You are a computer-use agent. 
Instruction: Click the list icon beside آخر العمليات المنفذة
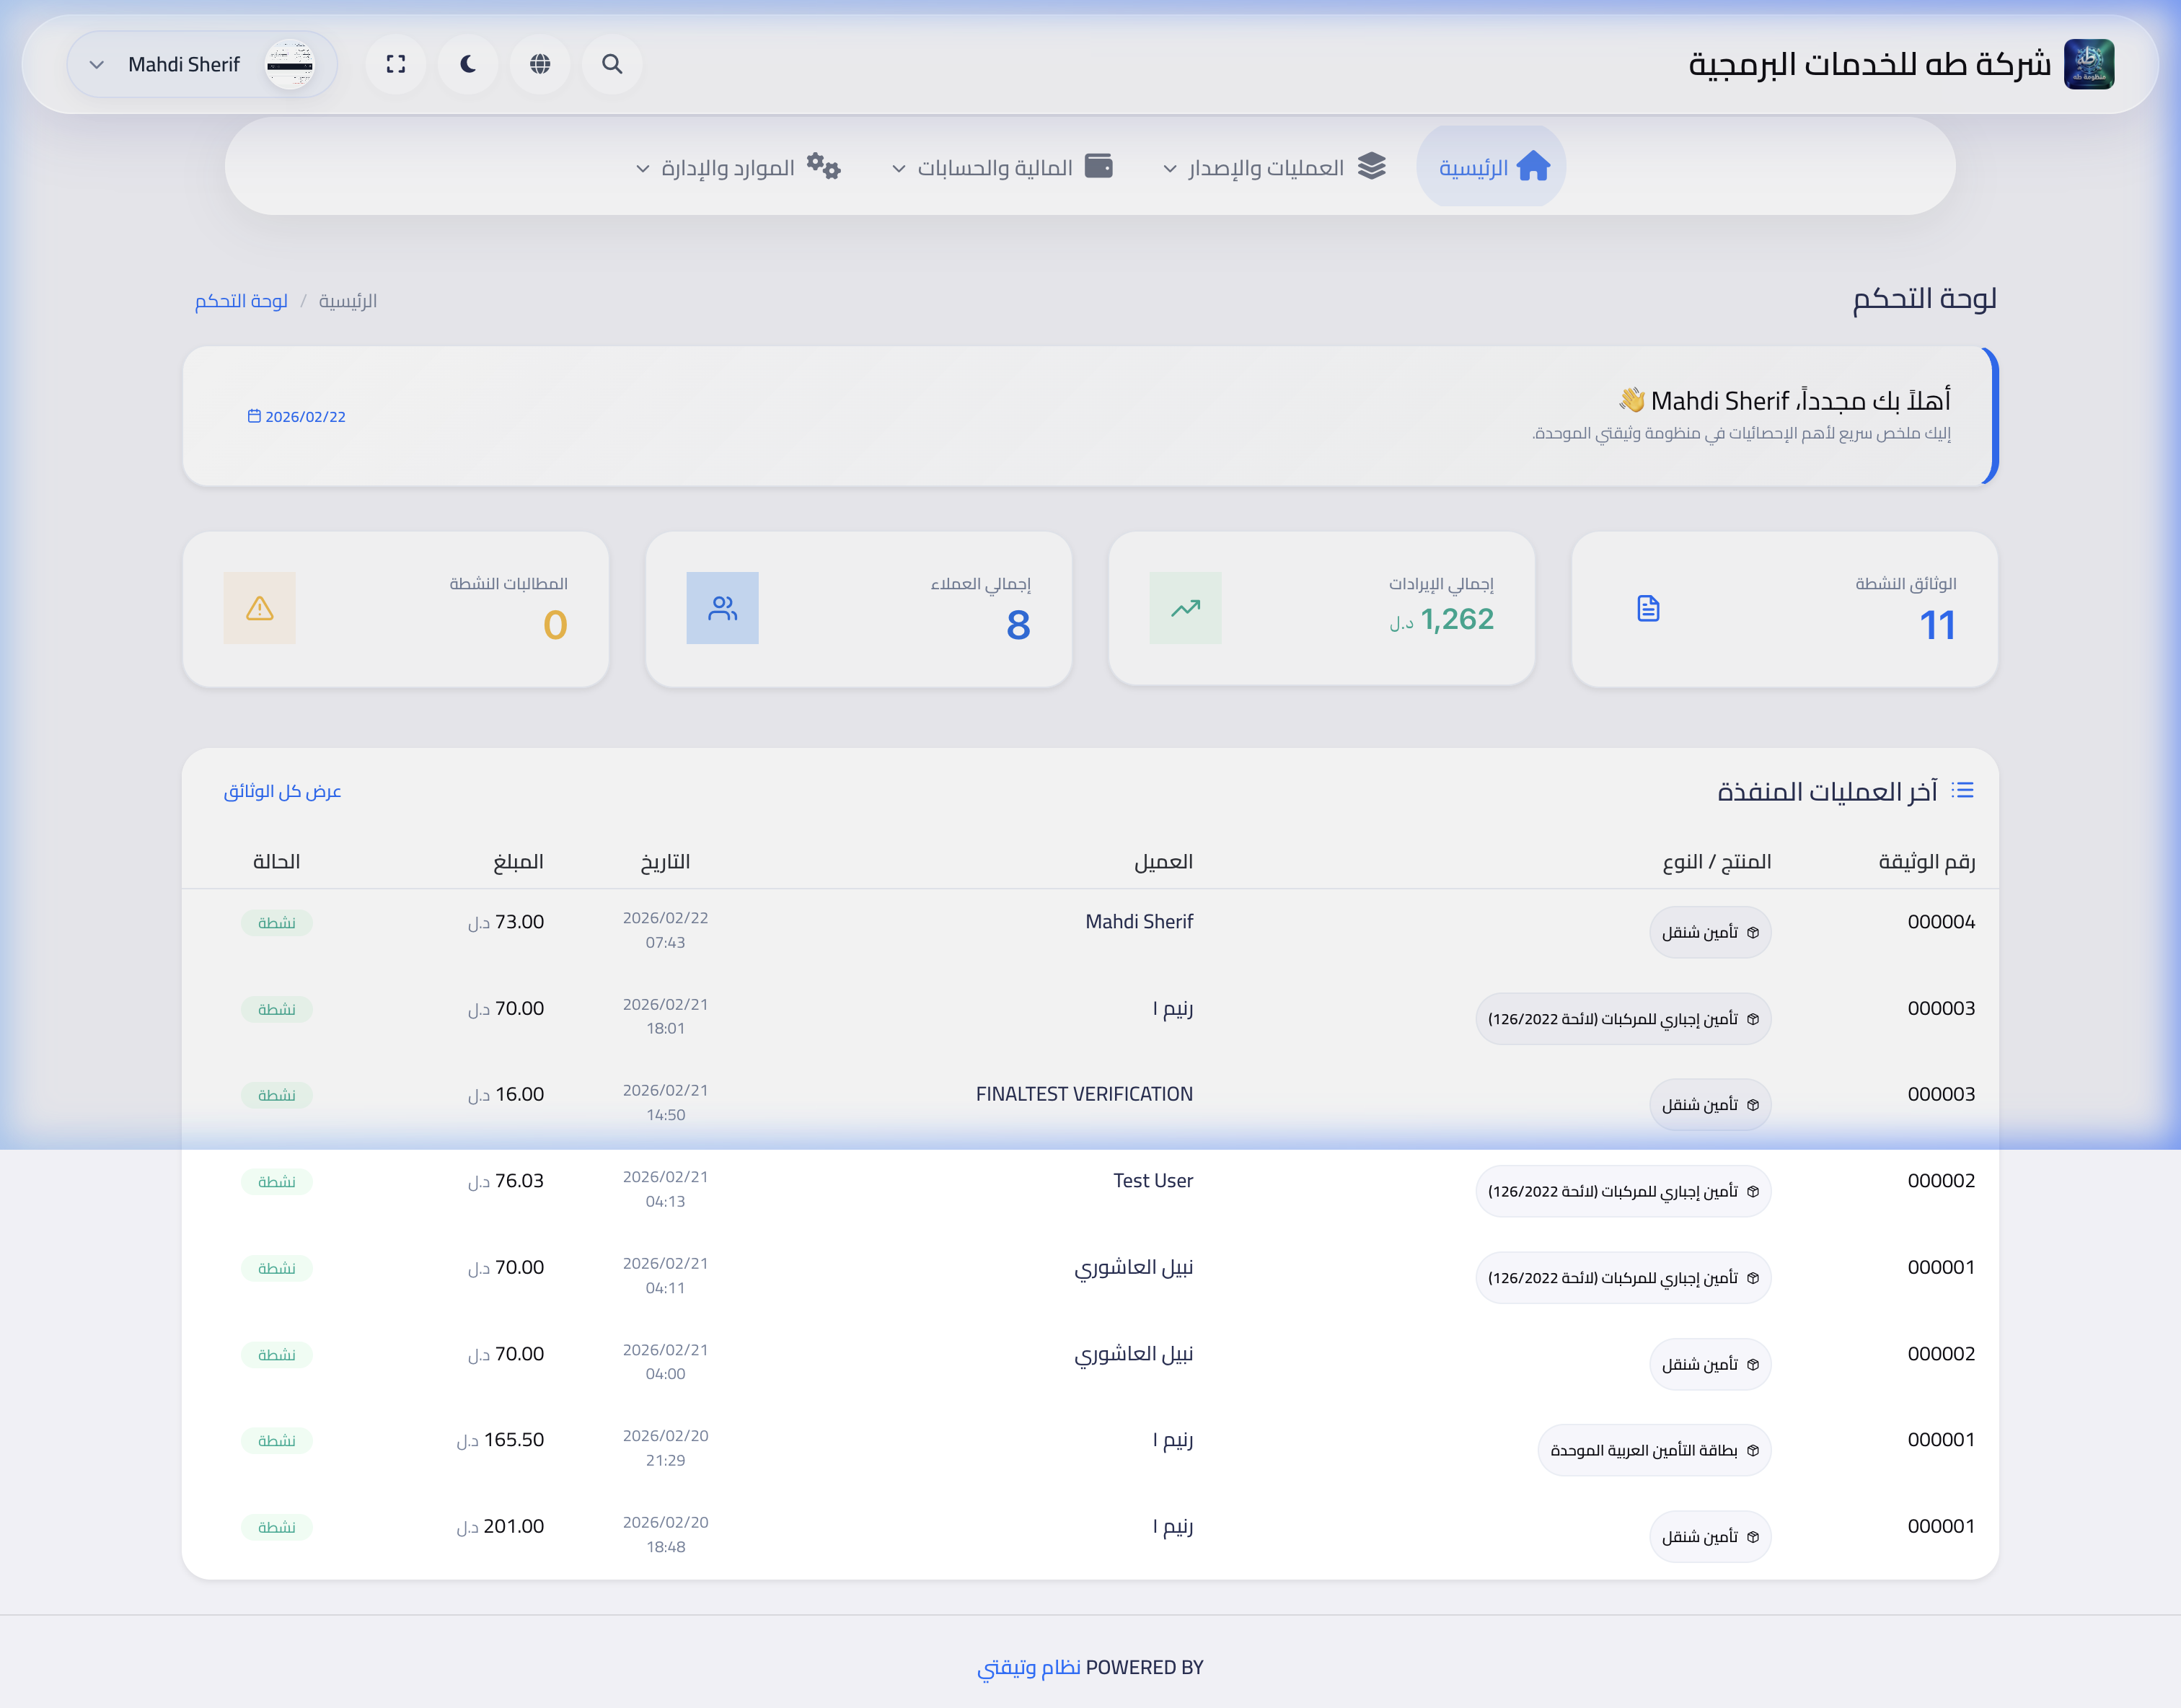[1964, 790]
